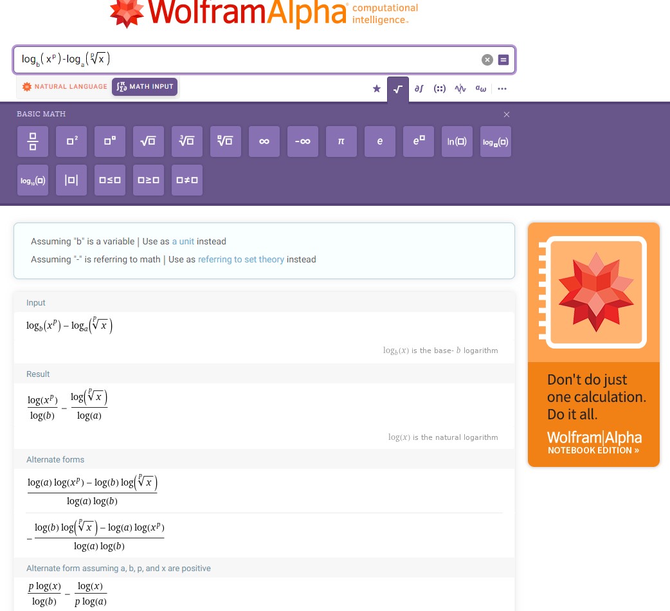Select the basic math radical tab
670x611 pixels.
click(398, 89)
